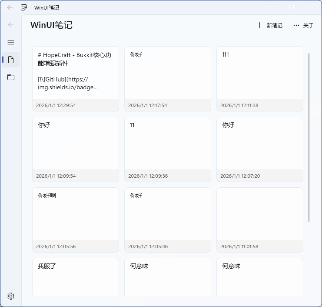Click the vertical scrollbar on the right
This screenshot has height=307, width=322.
(x=309, y=137)
